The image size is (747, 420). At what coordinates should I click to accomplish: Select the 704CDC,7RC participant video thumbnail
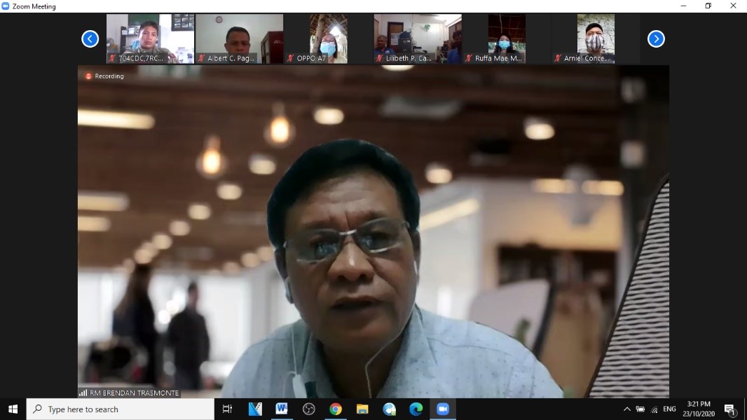tap(150, 39)
